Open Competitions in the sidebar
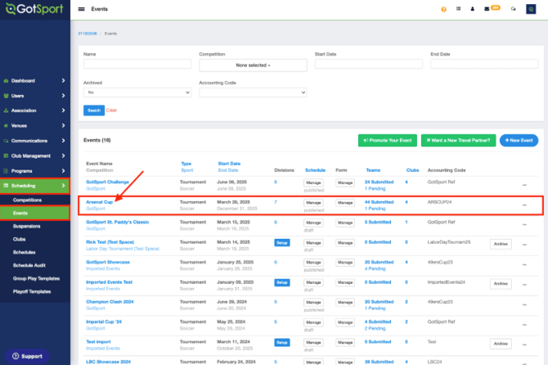The image size is (548, 365). click(27, 201)
